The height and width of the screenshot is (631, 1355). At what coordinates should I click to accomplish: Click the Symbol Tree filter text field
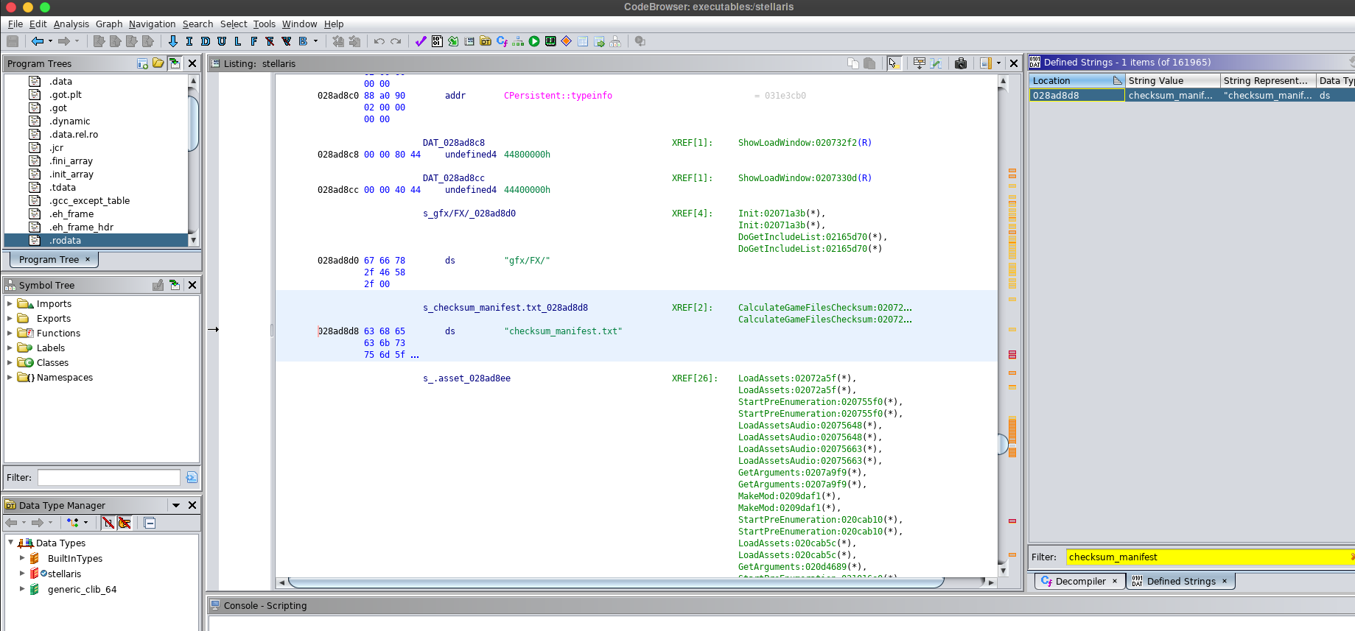coord(109,477)
